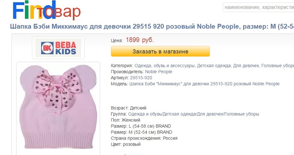Click the Beba Kids store logo
The width and height of the screenshot is (294, 155).
(x=58, y=48)
